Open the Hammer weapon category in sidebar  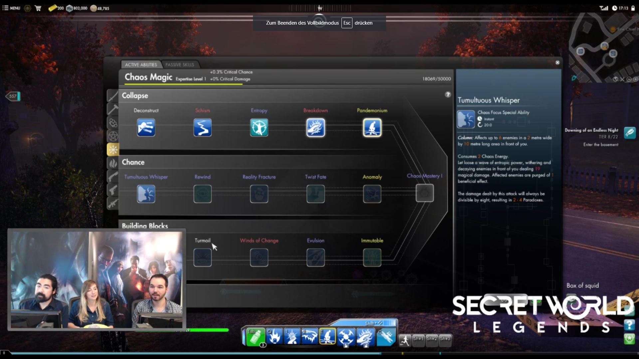[x=113, y=109]
